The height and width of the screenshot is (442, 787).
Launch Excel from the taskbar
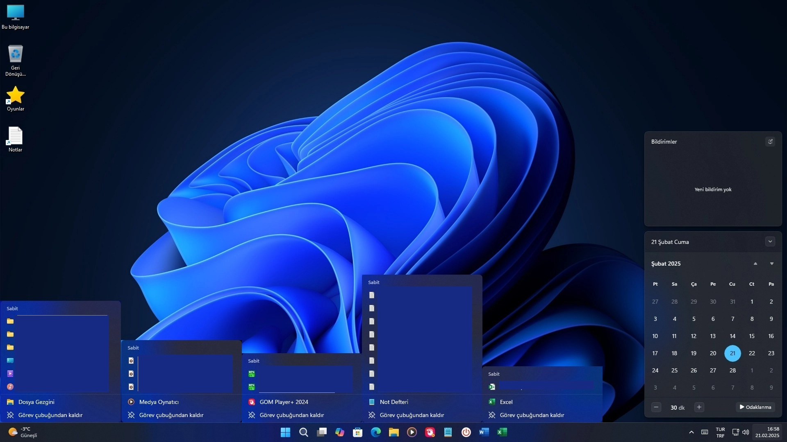click(502, 432)
